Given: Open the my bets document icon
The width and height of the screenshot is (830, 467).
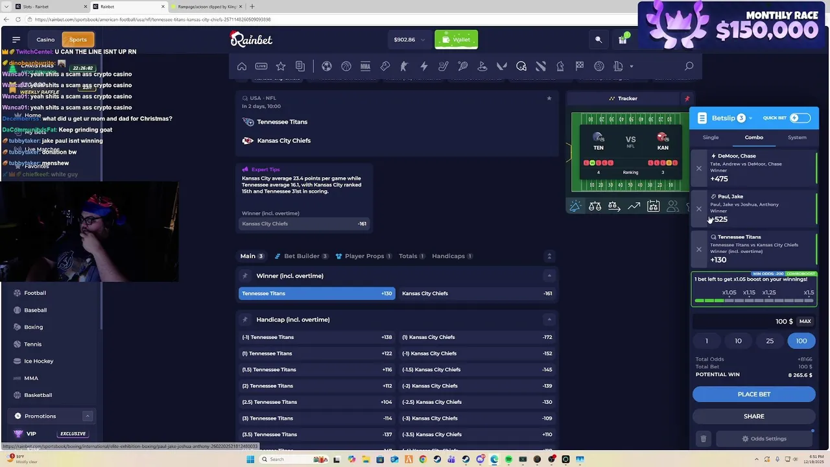Looking at the screenshot, I should point(300,66).
